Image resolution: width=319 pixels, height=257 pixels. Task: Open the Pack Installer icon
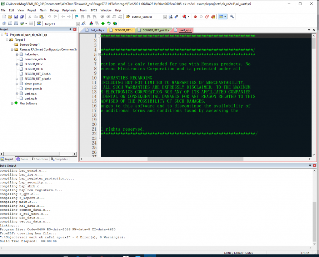click(115, 24)
